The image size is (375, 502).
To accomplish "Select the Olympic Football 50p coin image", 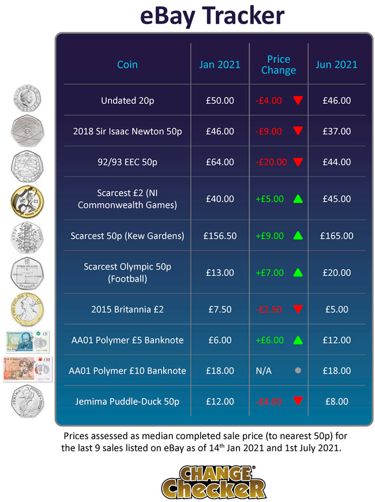I will pyautogui.click(x=27, y=274).
